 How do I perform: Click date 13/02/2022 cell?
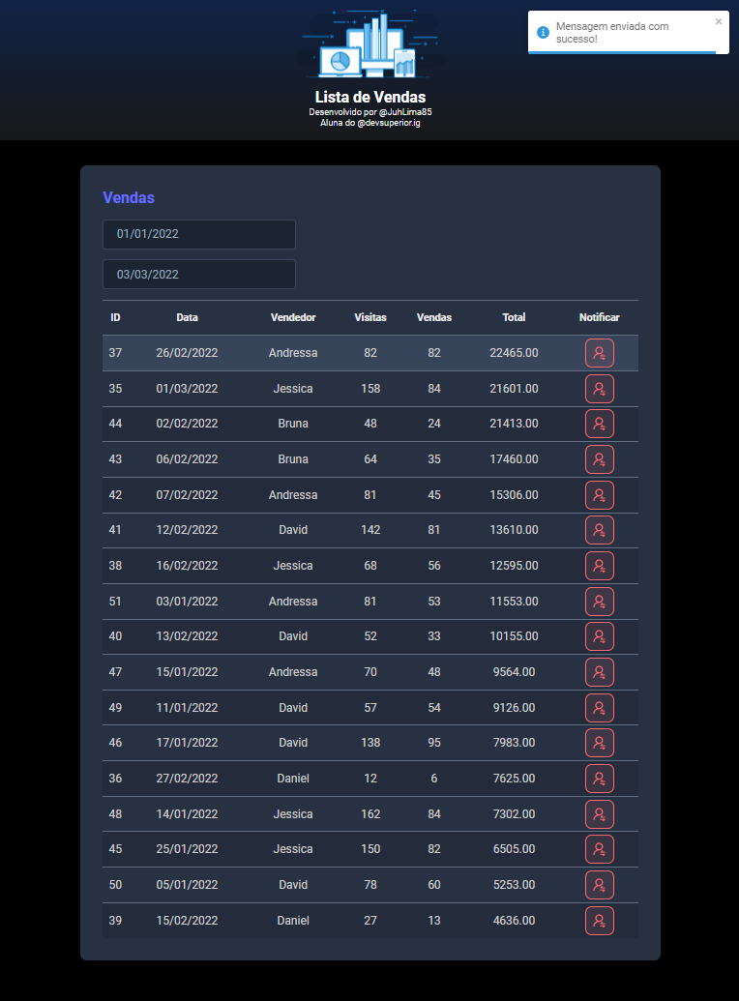tap(187, 636)
